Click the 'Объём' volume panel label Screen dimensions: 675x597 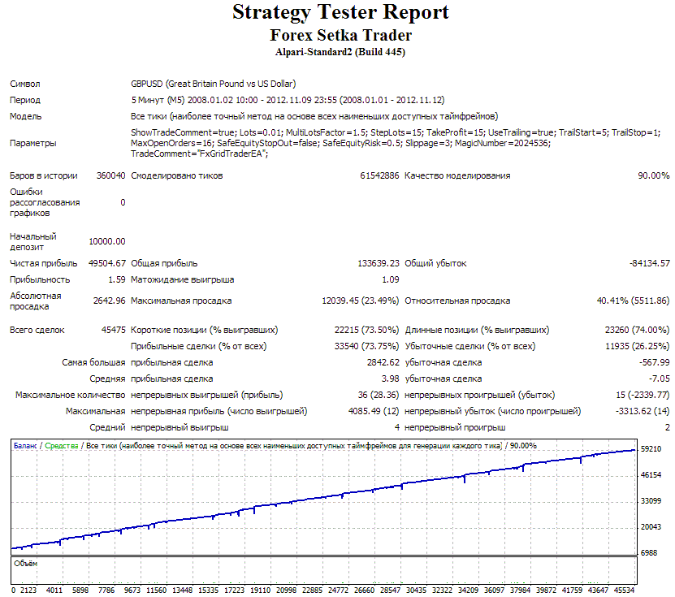click(25, 564)
